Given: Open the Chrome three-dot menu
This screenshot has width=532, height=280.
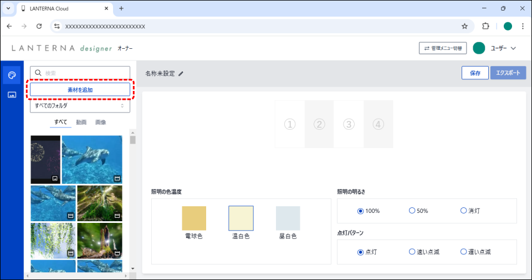Looking at the screenshot, I should pyautogui.click(x=523, y=26).
